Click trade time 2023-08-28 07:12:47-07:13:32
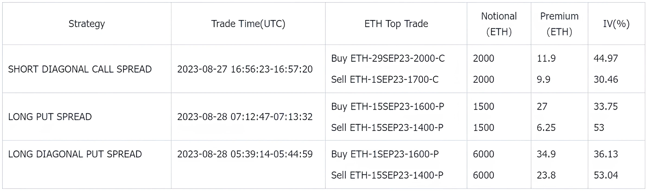Screen dimensions: 648x191 [x=245, y=117]
